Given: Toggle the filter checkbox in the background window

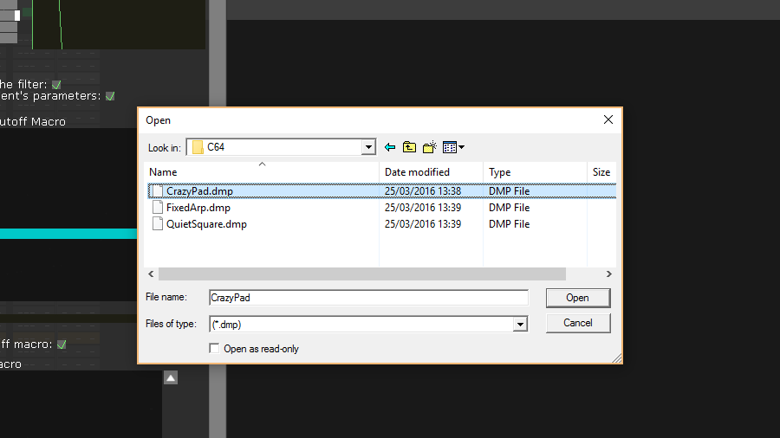Looking at the screenshot, I should pyautogui.click(x=56, y=85).
